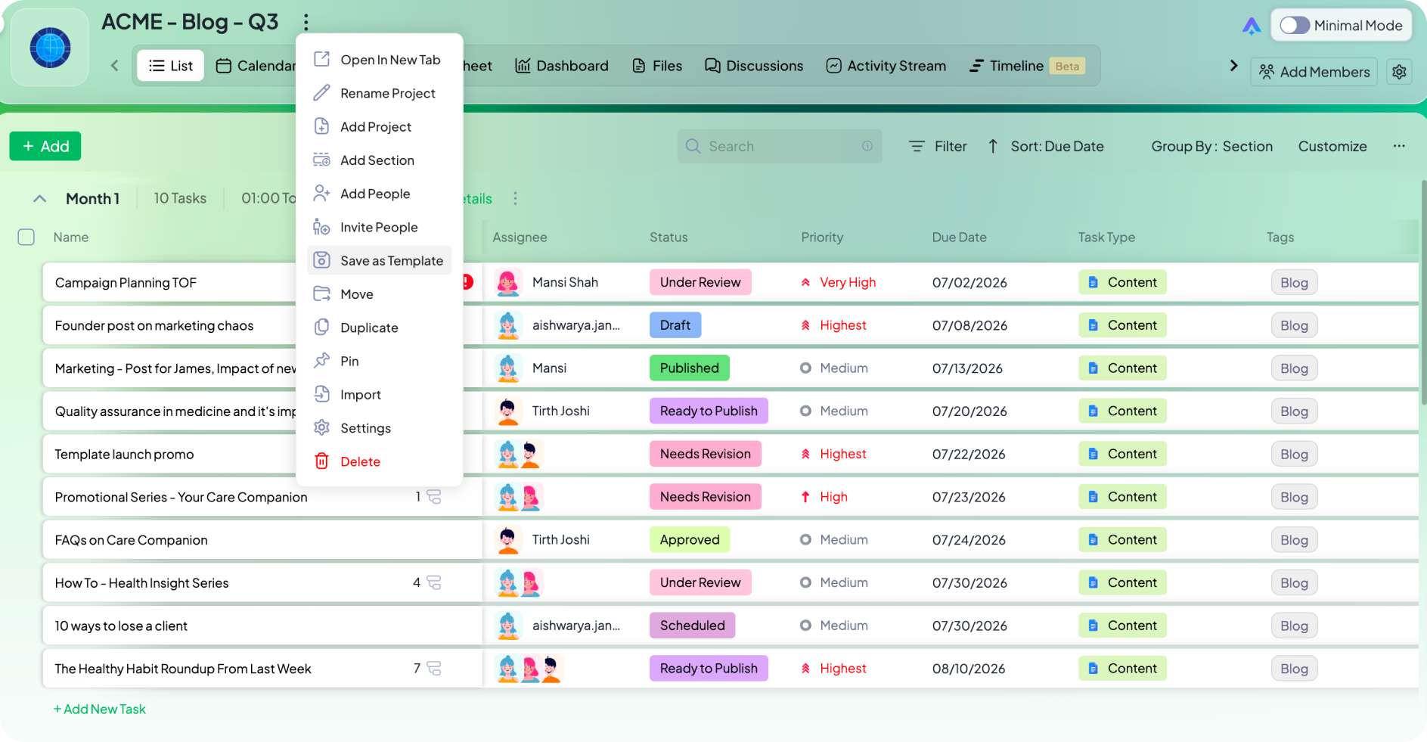The image size is (1427, 742).
Task: Click the pencil icon for Rename Project
Action: (x=321, y=93)
